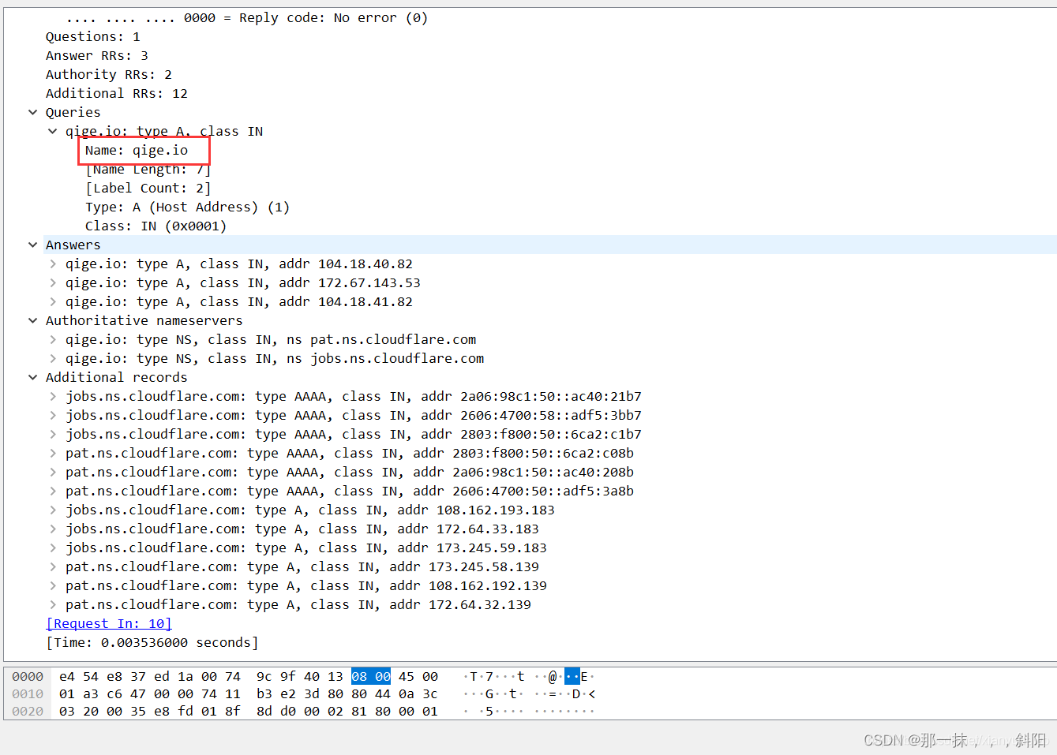This screenshot has width=1057, height=755.
Task: Select the Additional RRs: 12 field
Action: (x=117, y=93)
